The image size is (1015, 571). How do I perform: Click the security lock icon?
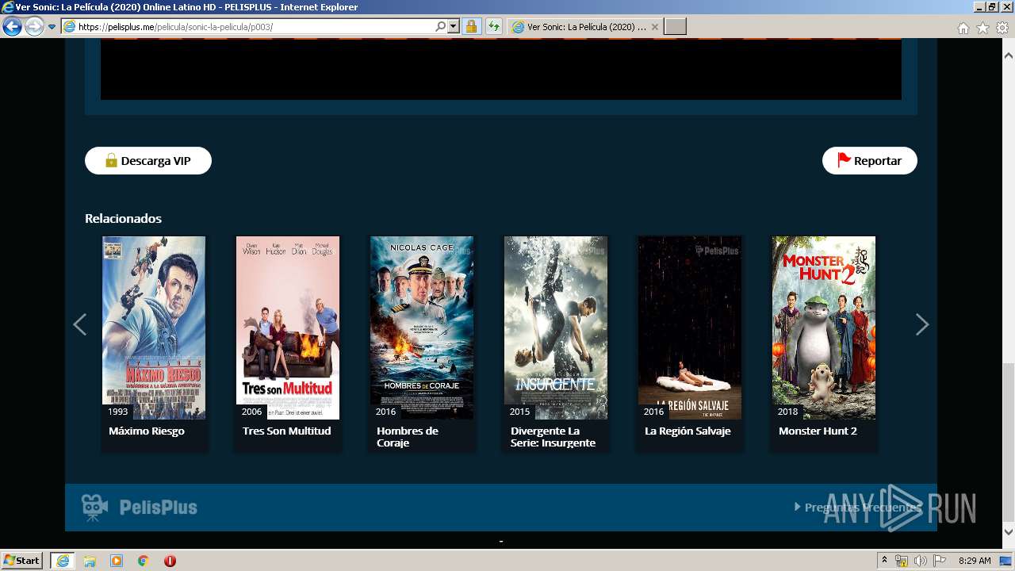tap(471, 27)
